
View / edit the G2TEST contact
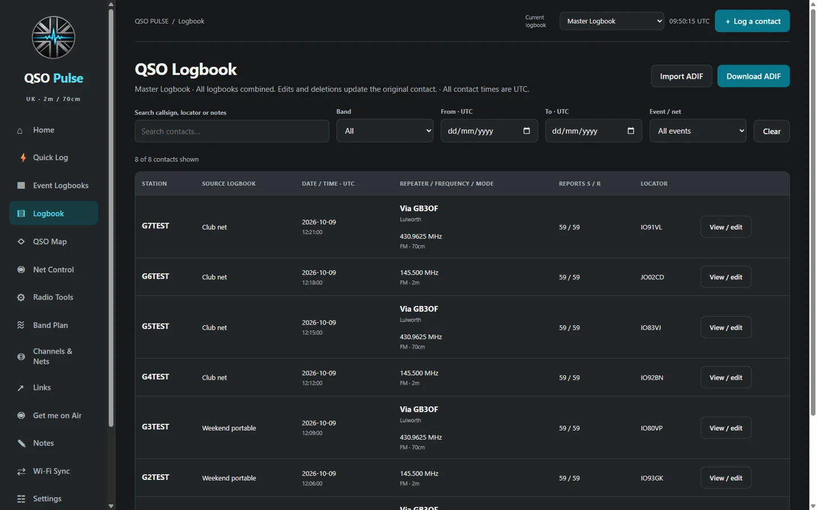tap(726, 478)
